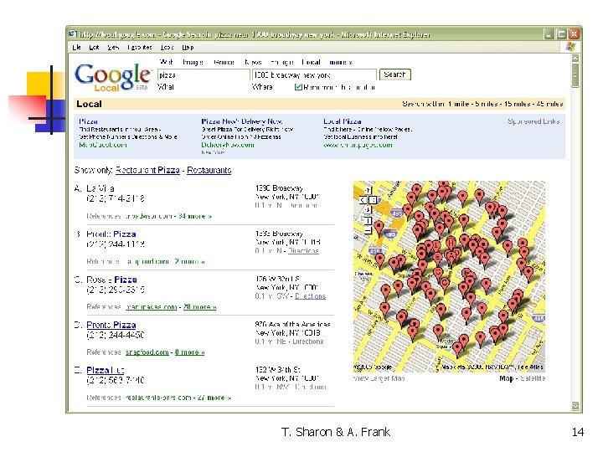The height and width of the screenshot is (452, 603).
Task: Switch the map to Map view
Action: [x=506, y=378]
